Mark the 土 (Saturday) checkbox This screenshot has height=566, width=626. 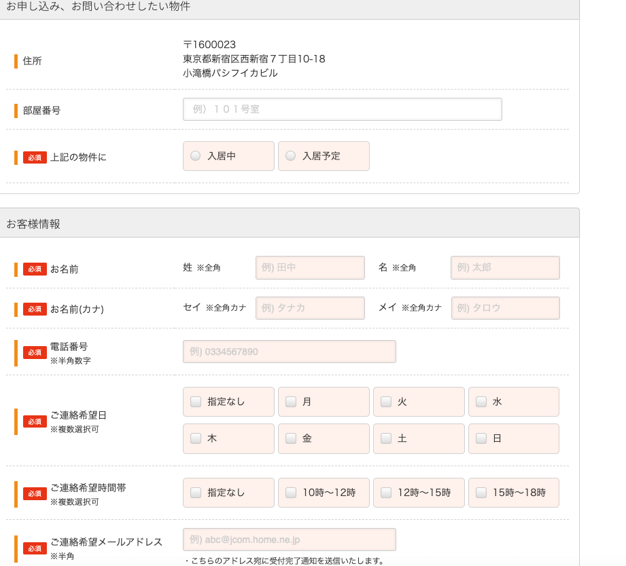[x=386, y=438]
